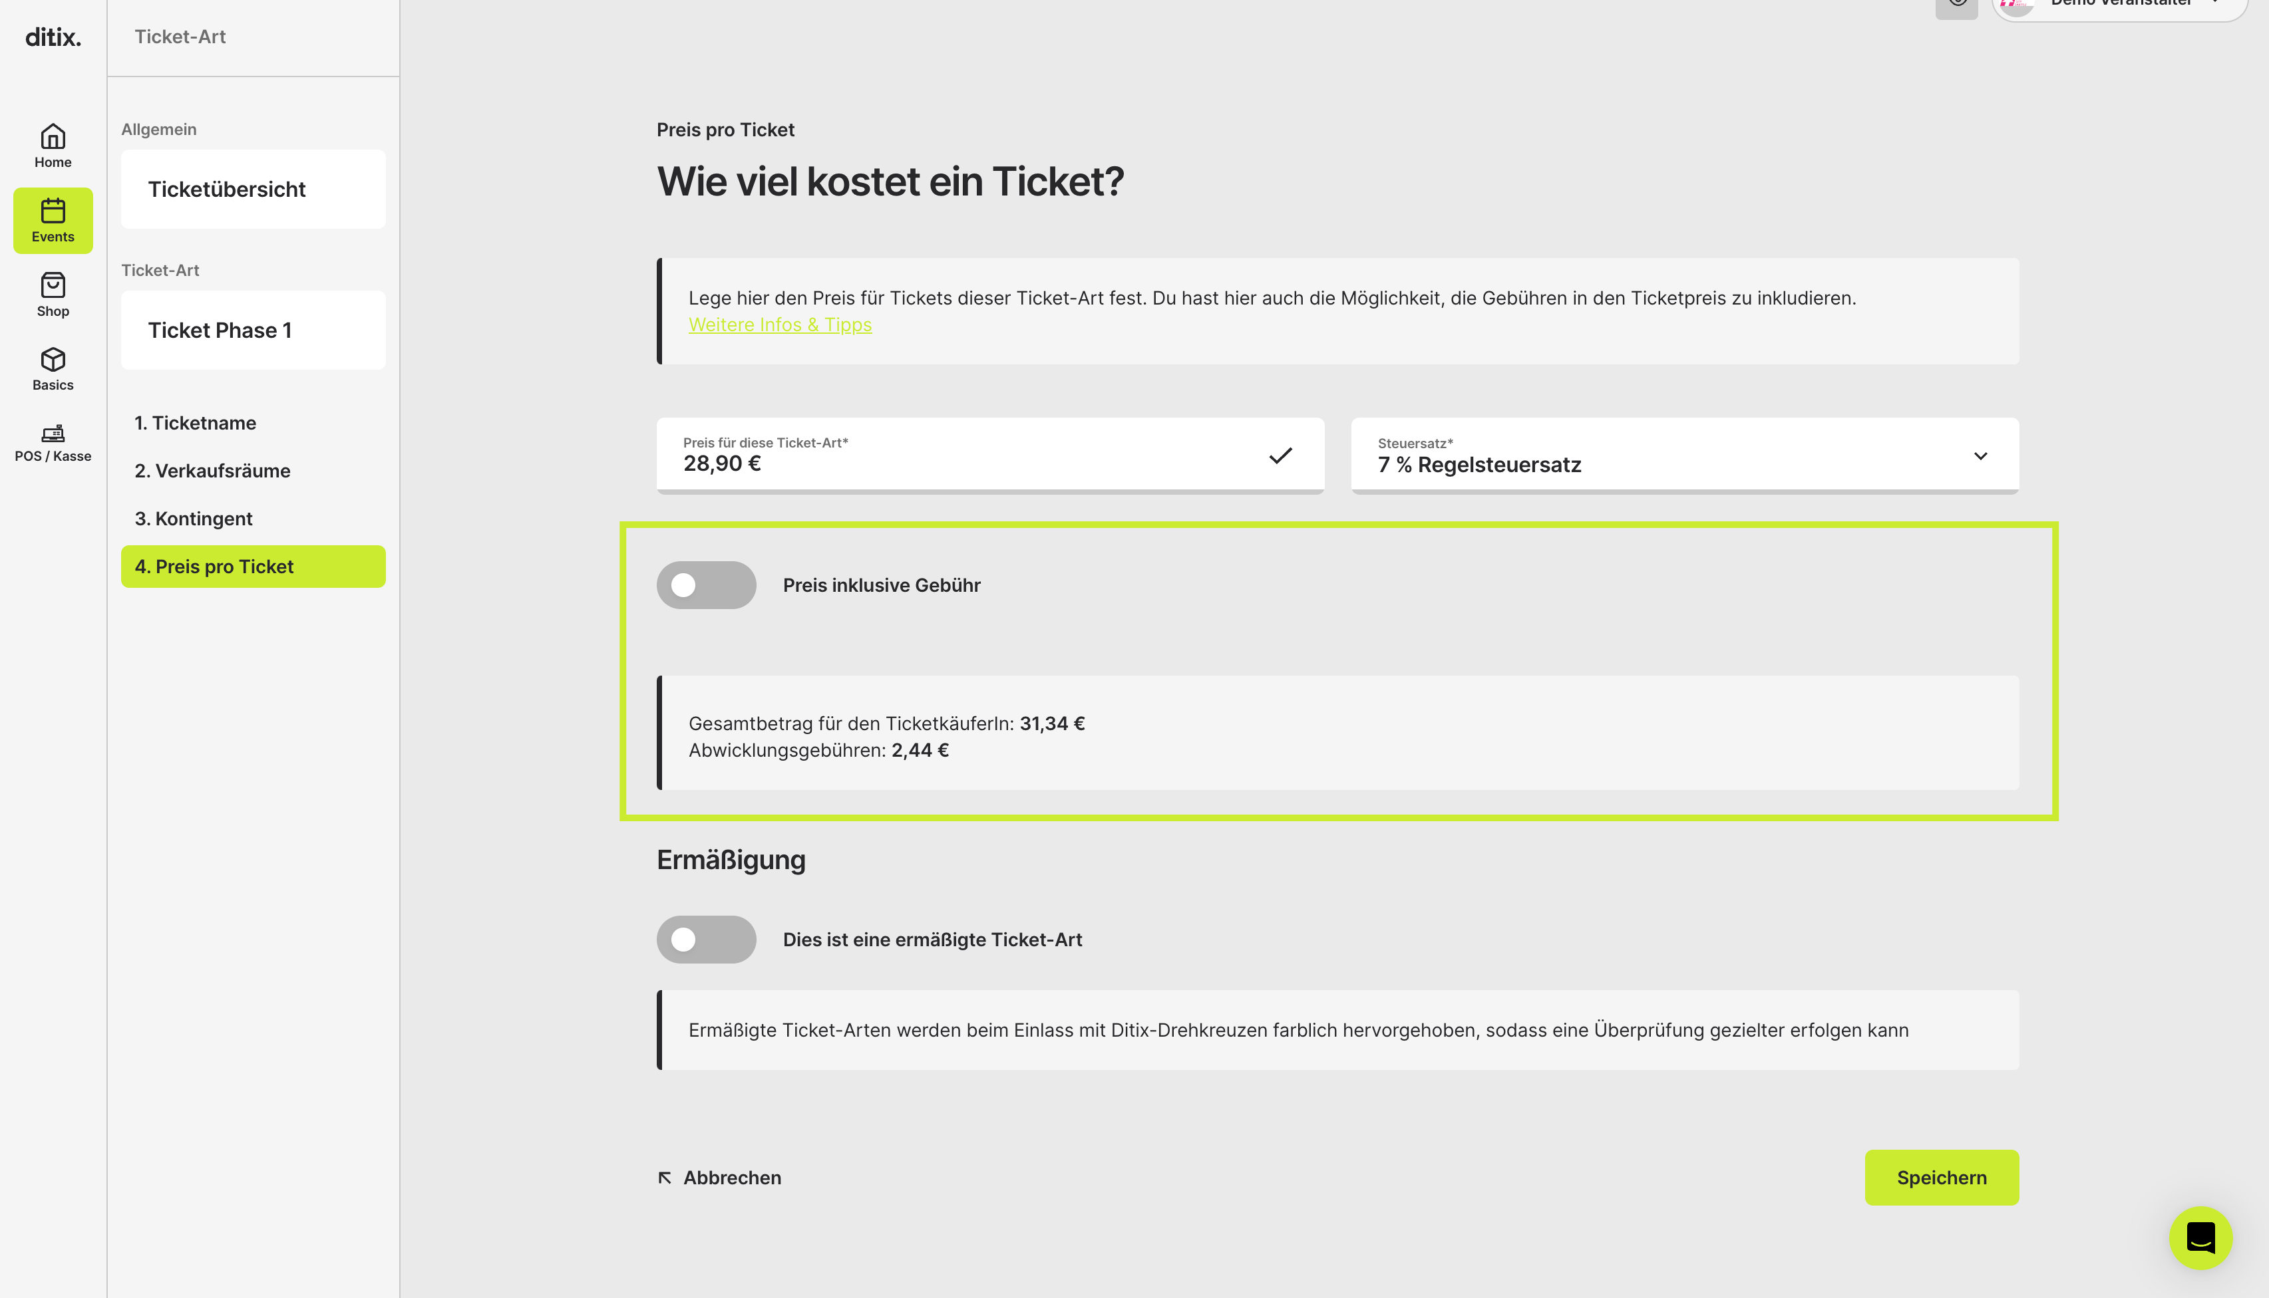Image resolution: width=2269 pixels, height=1298 pixels.
Task: Click Abbrechen to cancel
Action: (719, 1178)
